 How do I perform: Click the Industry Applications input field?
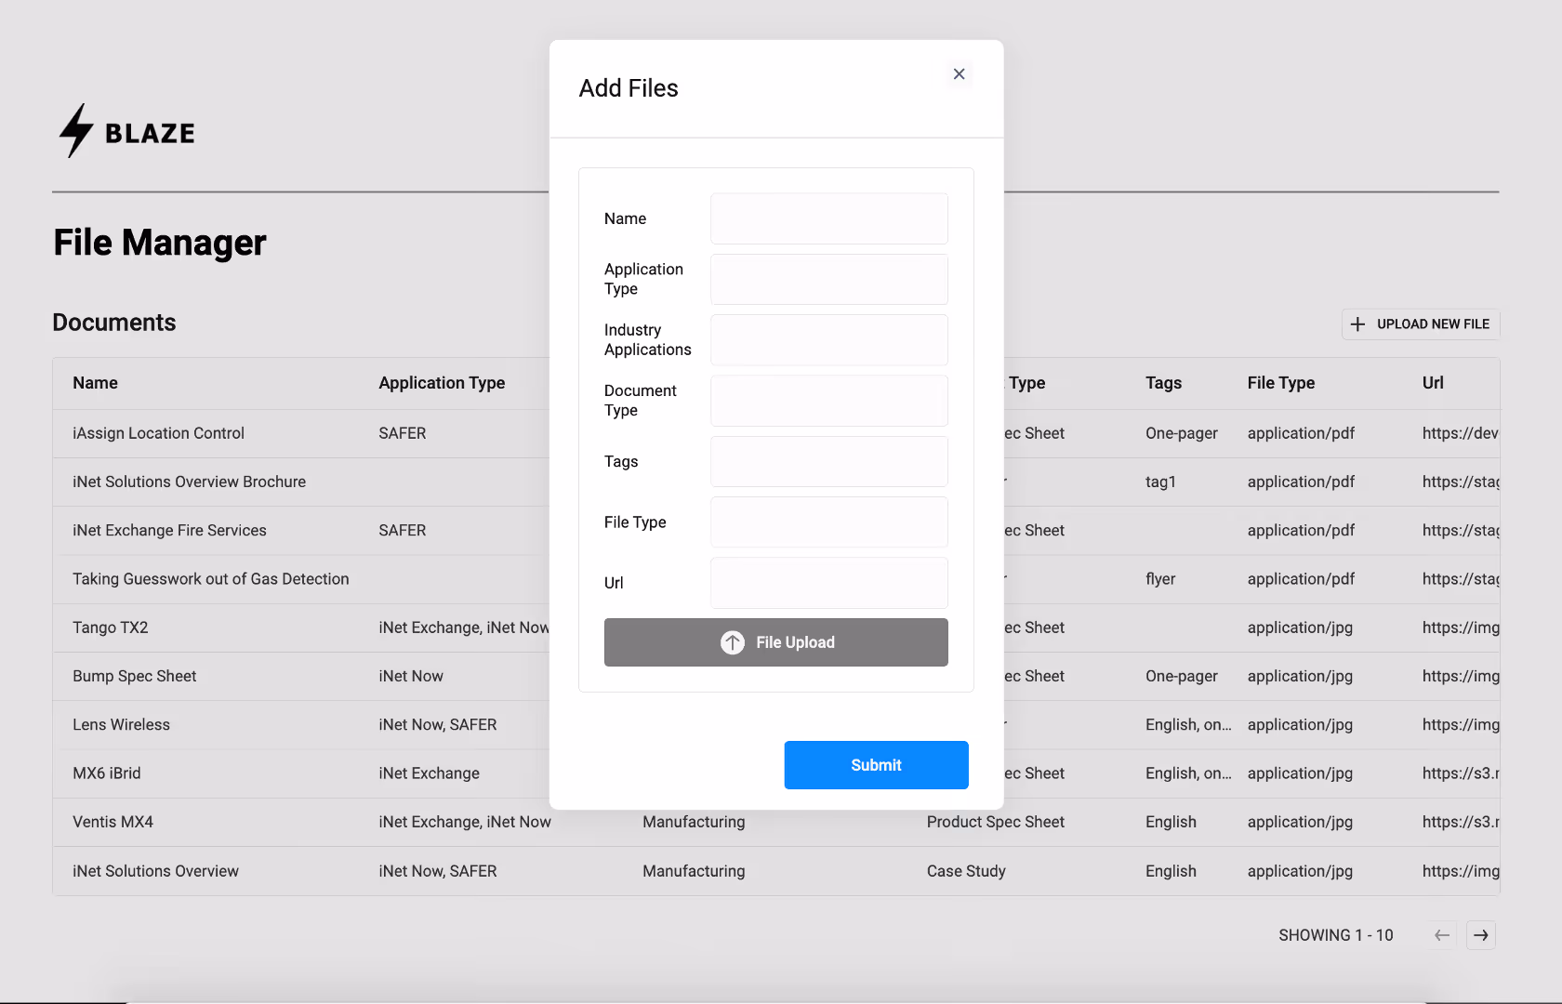click(x=828, y=339)
